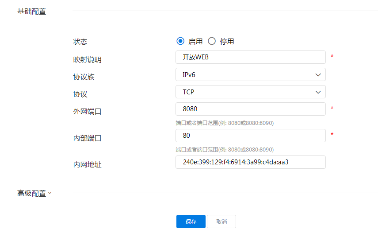Click the chevron arrow in the TCP dropdown
Viewport: 378px width, 241px height.
coord(318,92)
